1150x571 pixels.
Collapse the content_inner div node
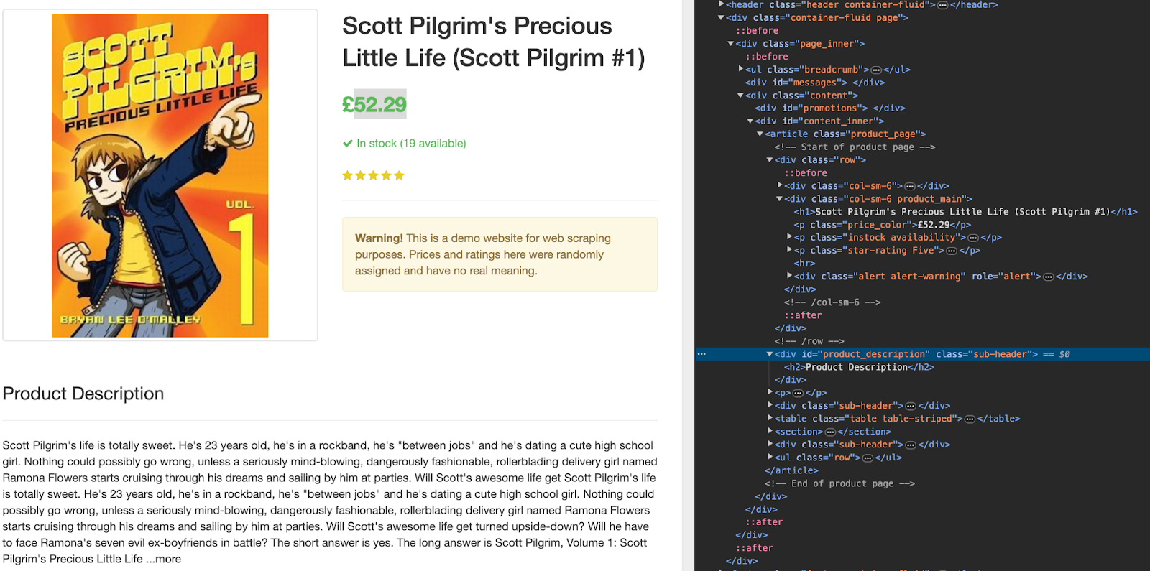tap(750, 121)
